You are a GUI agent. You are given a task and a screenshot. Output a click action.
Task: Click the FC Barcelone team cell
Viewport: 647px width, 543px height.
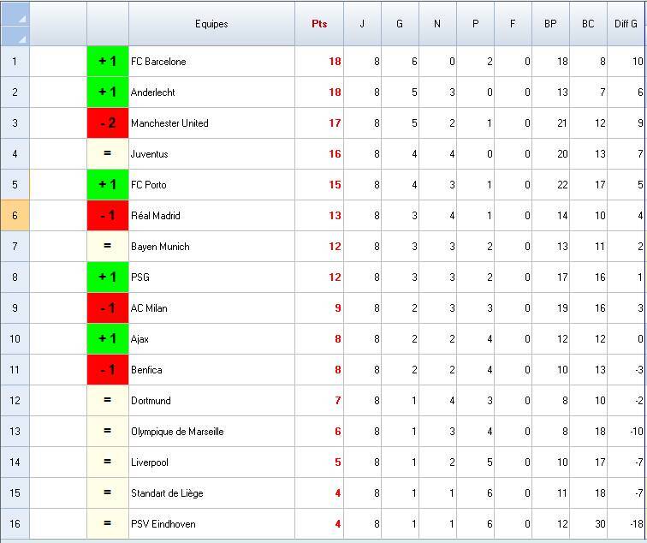pyautogui.click(x=211, y=62)
